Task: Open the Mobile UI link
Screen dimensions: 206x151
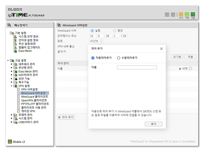Action: point(19,142)
